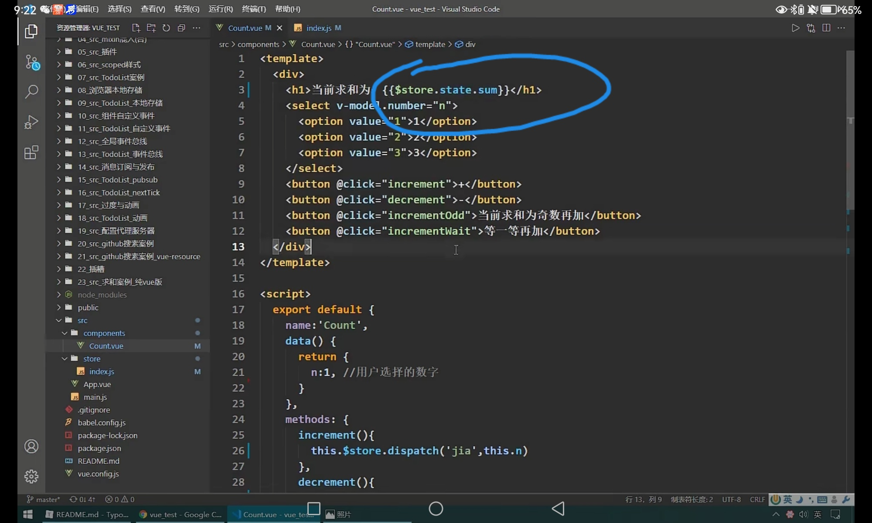Open the Explorer view in activity bar

(x=31, y=31)
